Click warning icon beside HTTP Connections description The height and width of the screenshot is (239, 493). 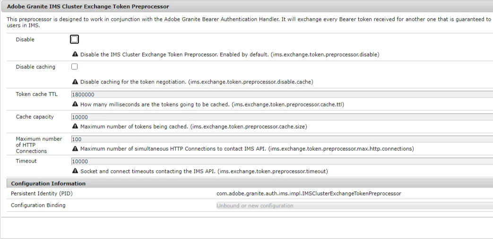point(75,148)
